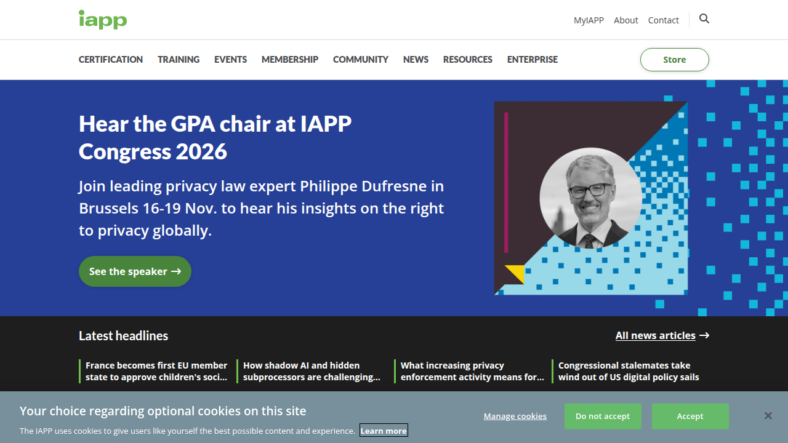This screenshot has width=788, height=443.
Task: Click Philippe Dufresne's speaker photo
Action: [590, 198]
